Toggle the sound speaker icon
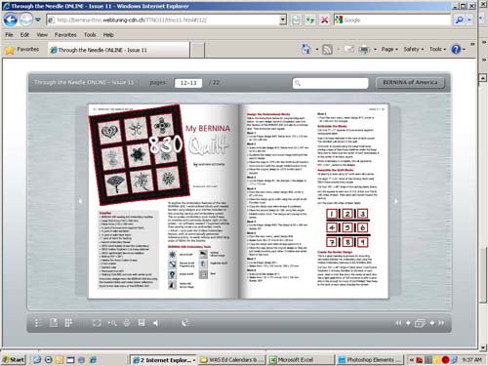The image size is (488, 366). pos(156,323)
